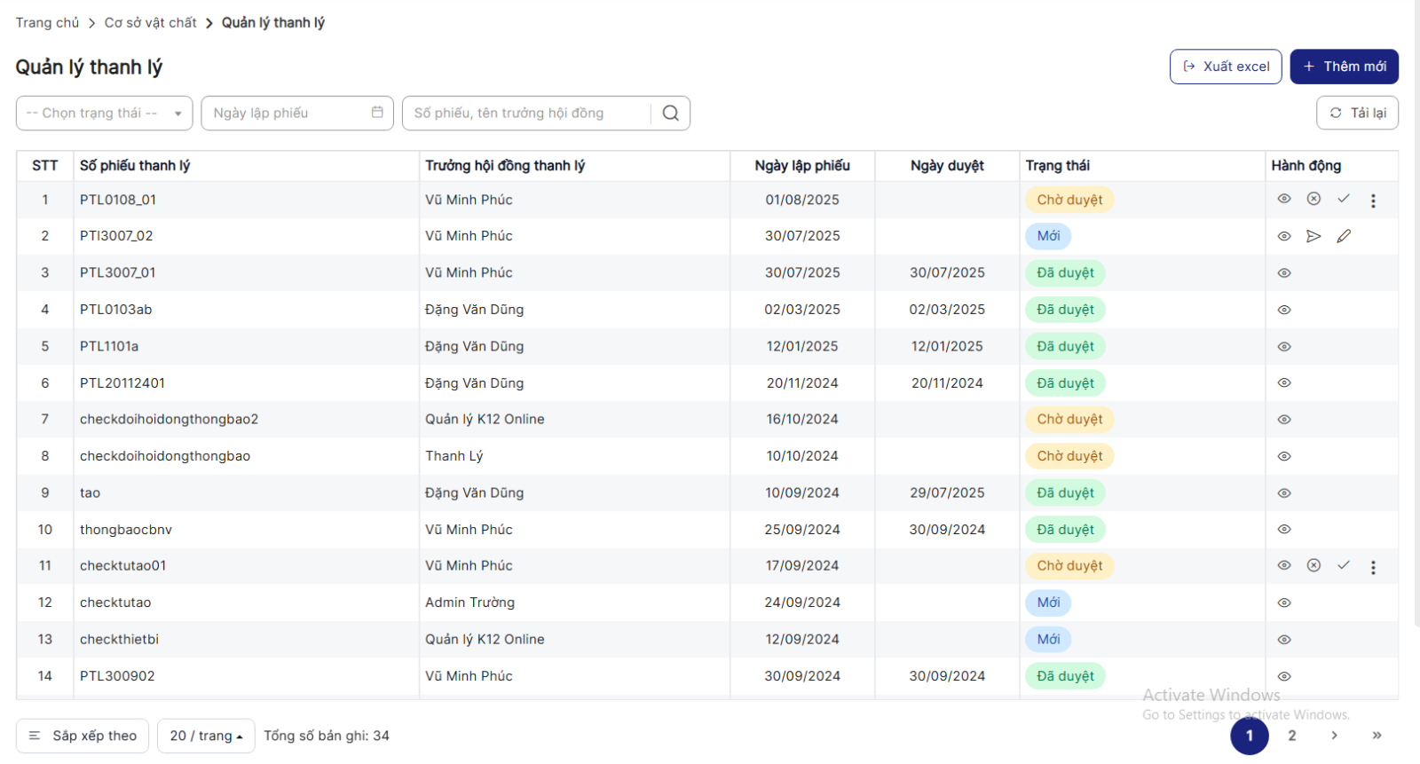Go to page 2 in pagination
This screenshot has width=1420, height=764.
pyautogui.click(x=1291, y=736)
